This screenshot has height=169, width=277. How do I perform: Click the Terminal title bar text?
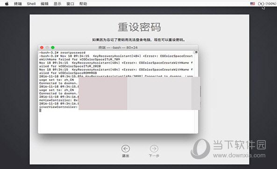pyautogui.click(x=118, y=47)
